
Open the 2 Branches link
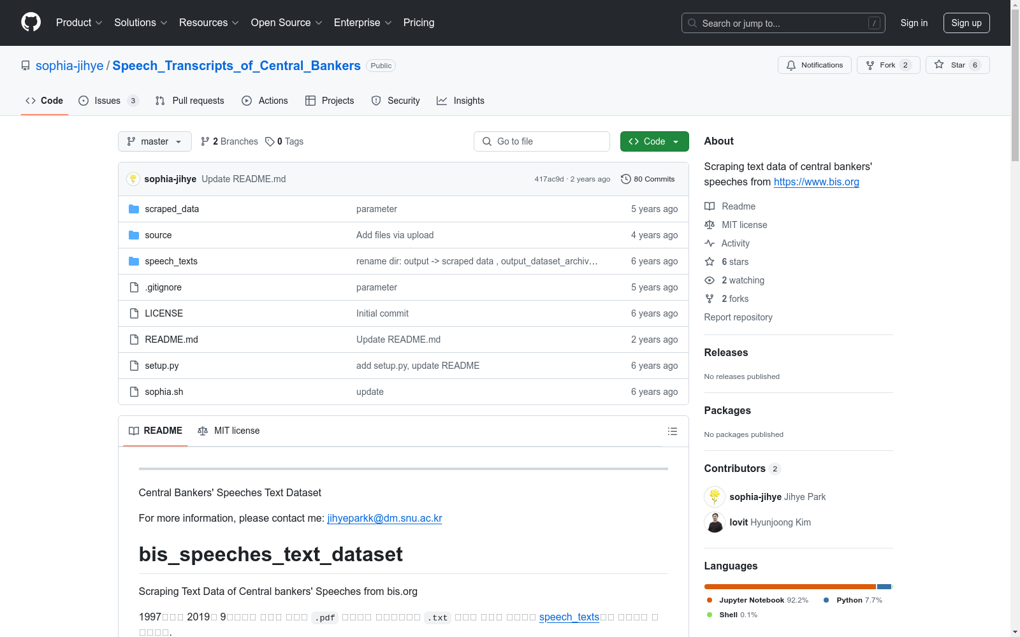[229, 141]
